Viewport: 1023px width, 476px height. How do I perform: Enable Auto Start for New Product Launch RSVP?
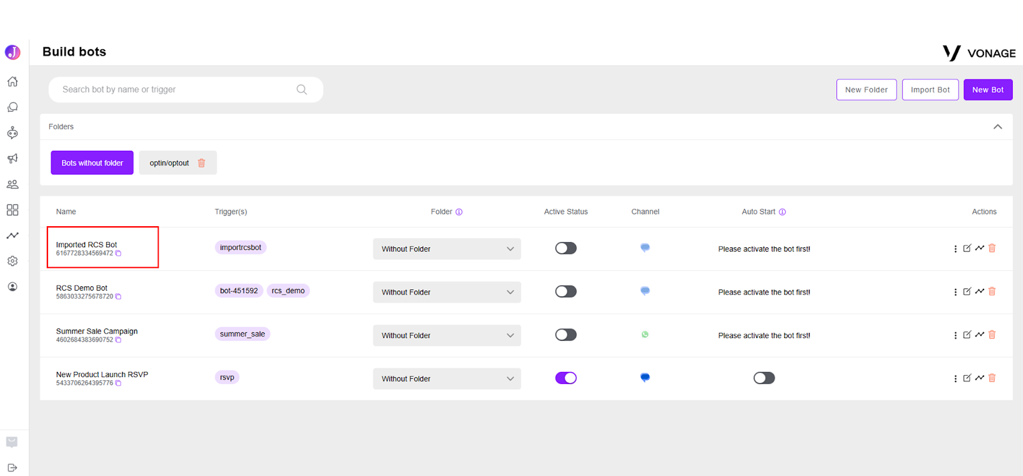764,378
